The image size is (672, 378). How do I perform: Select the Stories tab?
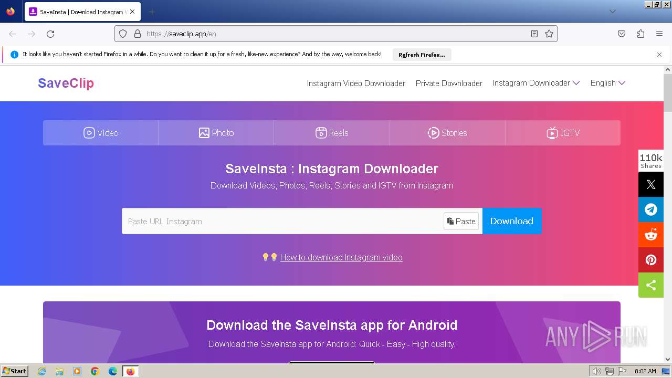(447, 133)
